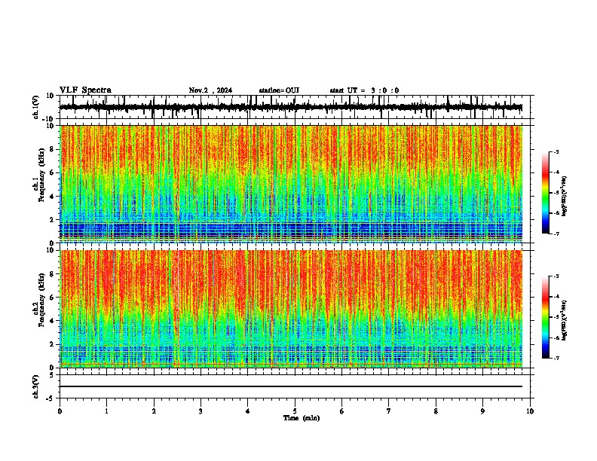Click the "8" kHz tick on the ch.1 frequency axis

coord(53,149)
